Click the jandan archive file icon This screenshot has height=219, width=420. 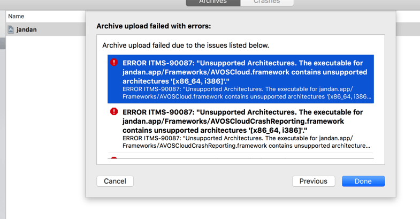tap(11, 29)
